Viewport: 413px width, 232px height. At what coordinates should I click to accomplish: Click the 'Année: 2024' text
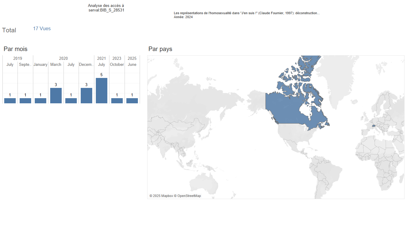(183, 17)
